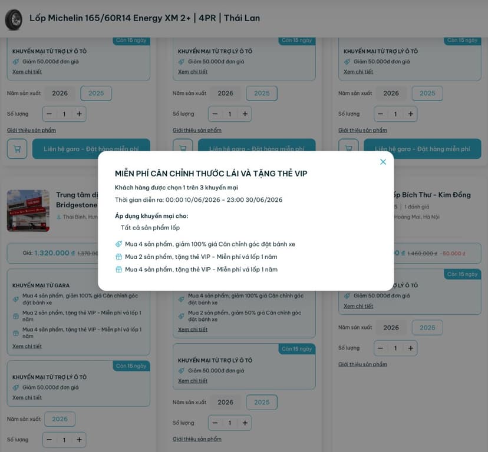The width and height of the screenshot is (488, 452).
Task: Decrease quantity in the Bích Thư - Kim Đồng card
Action: pos(380,348)
